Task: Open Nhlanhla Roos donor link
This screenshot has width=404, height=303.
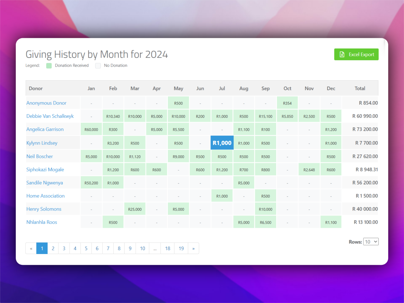Action: [42, 222]
